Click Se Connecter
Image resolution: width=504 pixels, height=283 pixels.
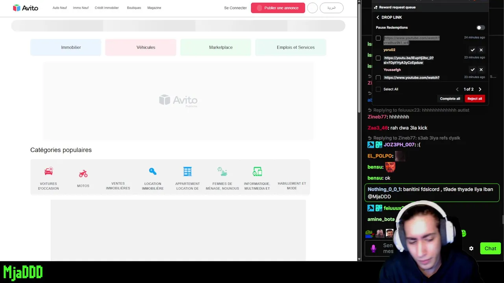tap(235, 8)
